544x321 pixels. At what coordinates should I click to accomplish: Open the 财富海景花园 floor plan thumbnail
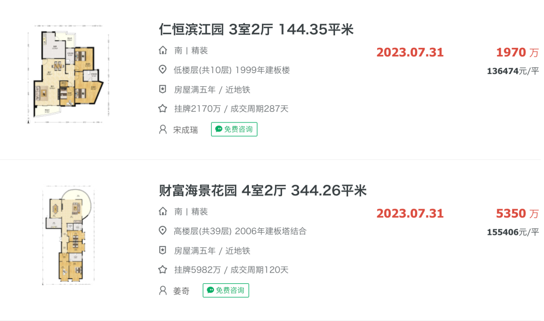pos(69,235)
